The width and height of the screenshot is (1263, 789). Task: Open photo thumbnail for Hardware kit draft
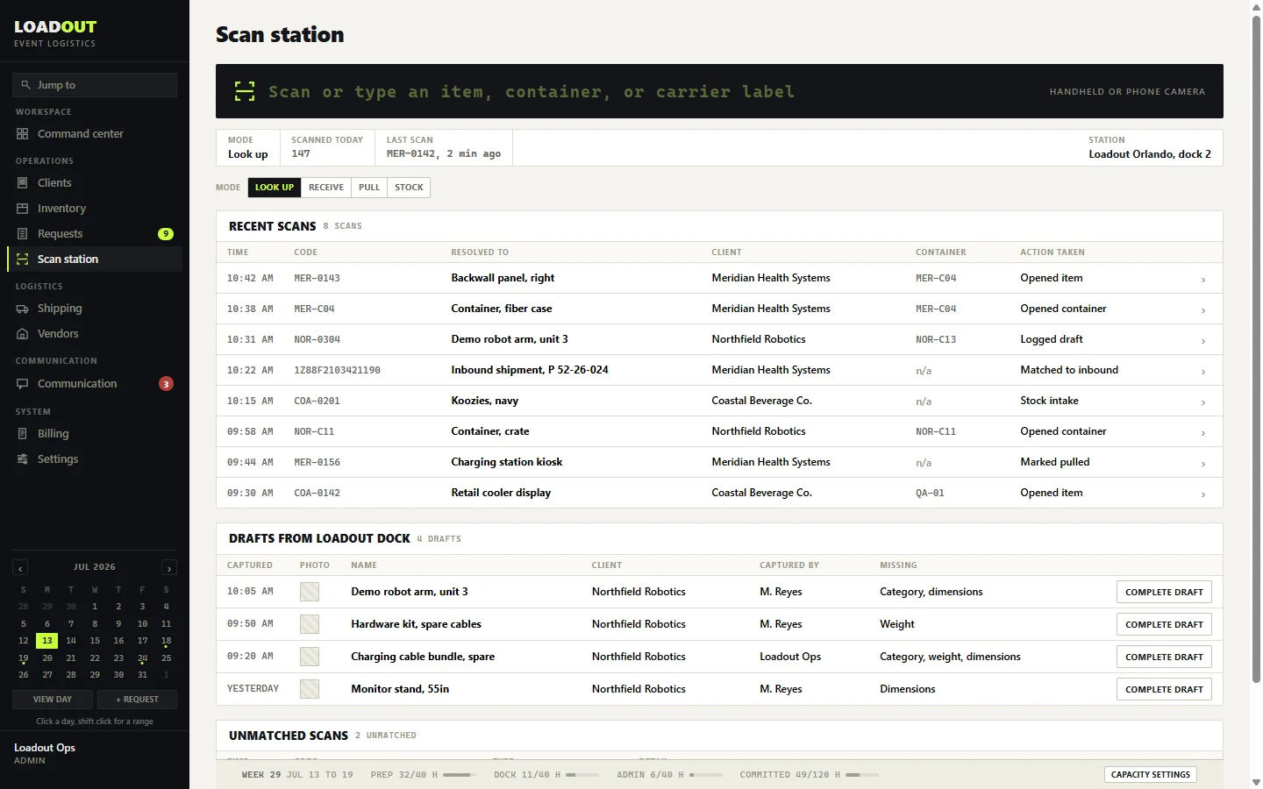(x=310, y=624)
